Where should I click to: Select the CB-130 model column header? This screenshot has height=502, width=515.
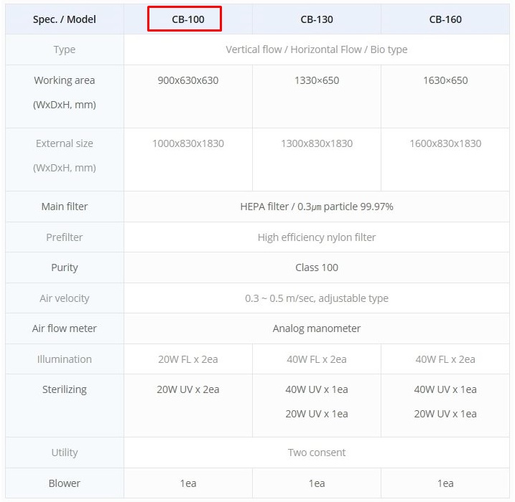tap(316, 19)
